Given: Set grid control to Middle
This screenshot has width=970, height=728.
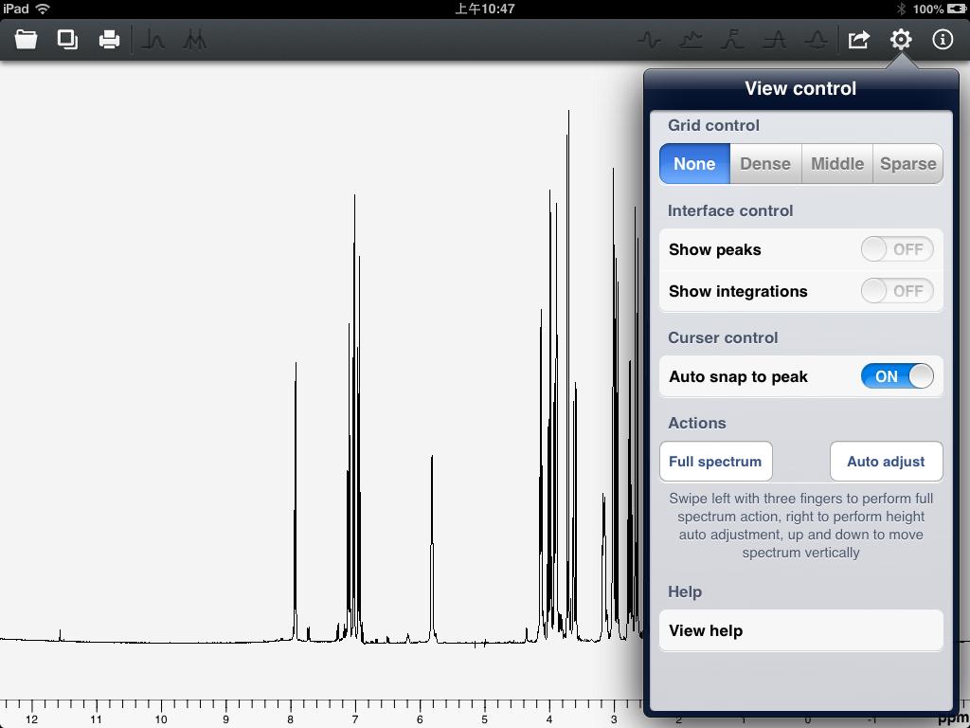Looking at the screenshot, I should 837,163.
